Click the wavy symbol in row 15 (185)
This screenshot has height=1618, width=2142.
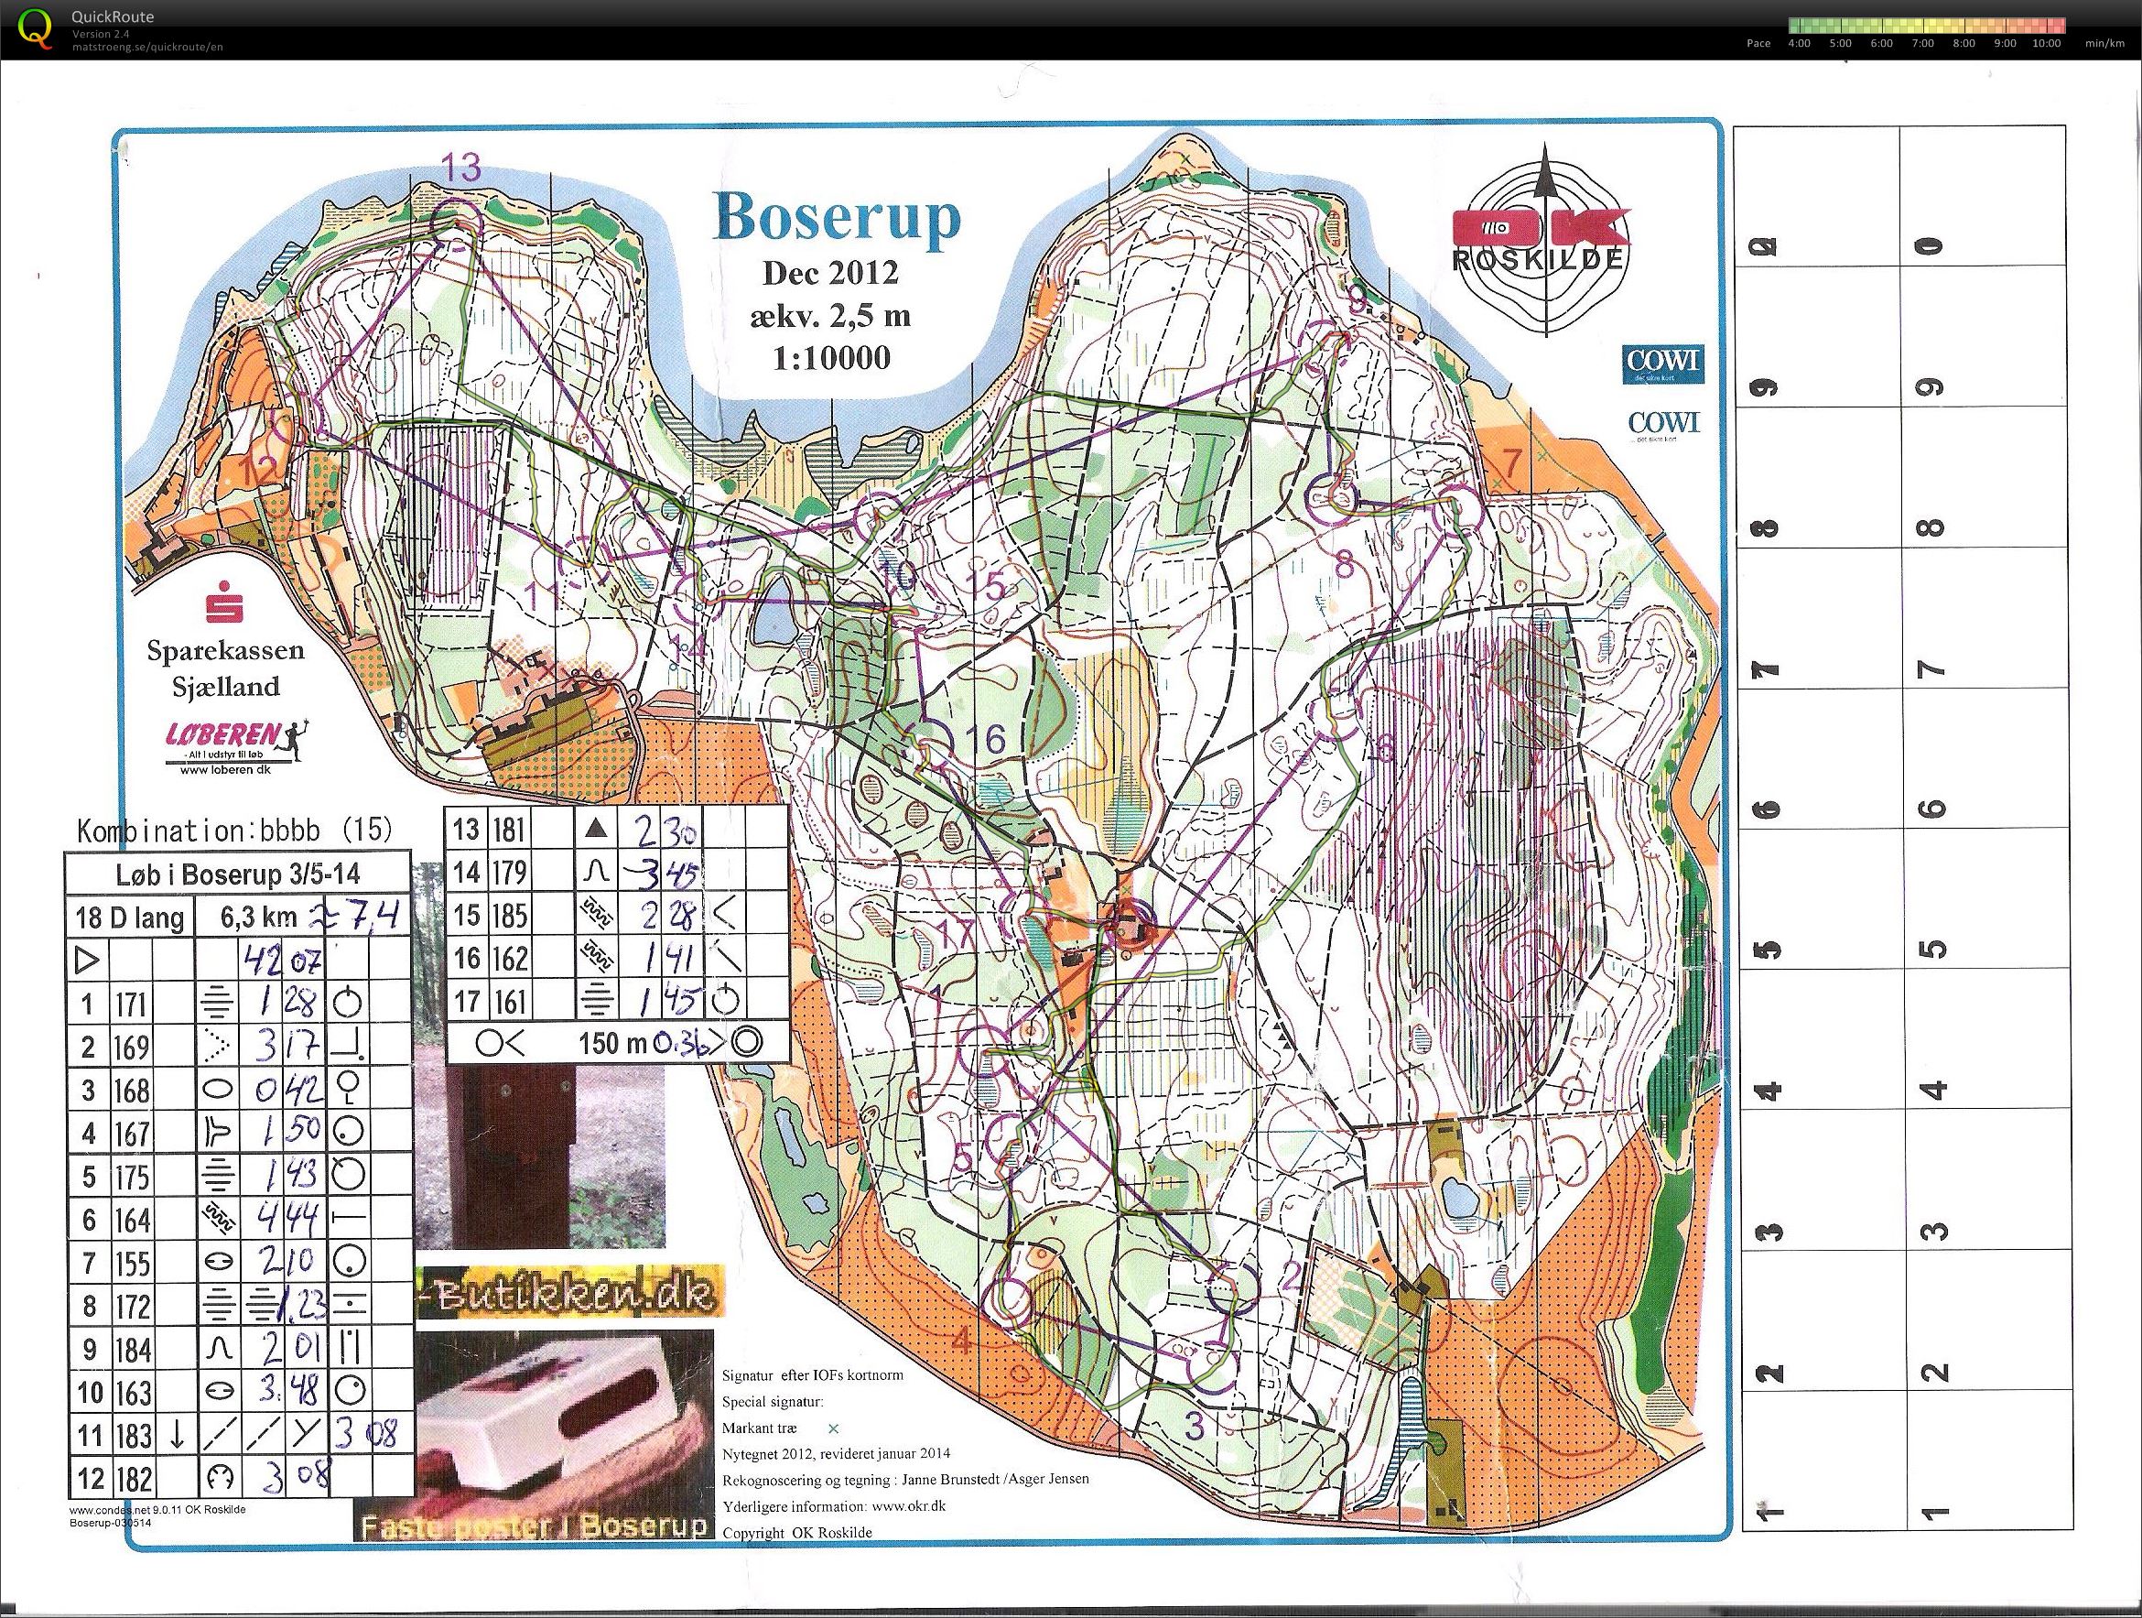[x=597, y=915]
